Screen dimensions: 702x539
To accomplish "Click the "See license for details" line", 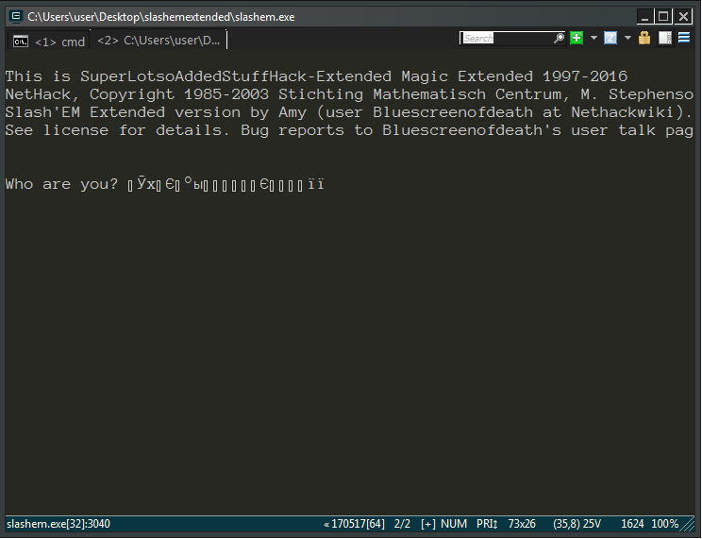I will point(349,130).
